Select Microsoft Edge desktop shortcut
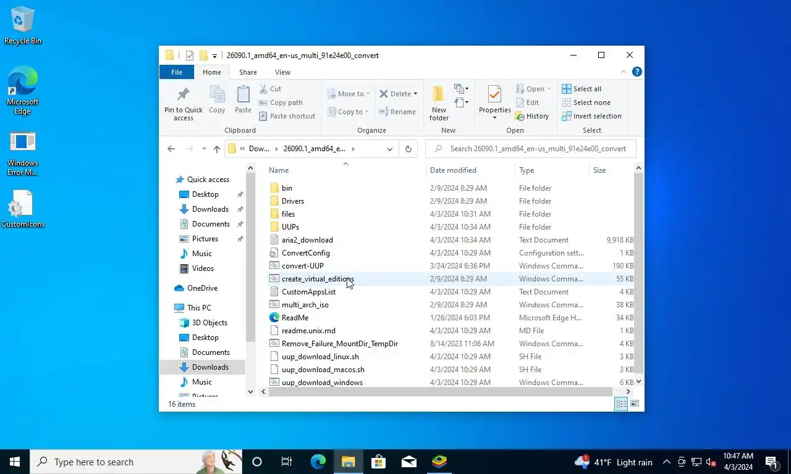The image size is (791, 474). click(23, 91)
